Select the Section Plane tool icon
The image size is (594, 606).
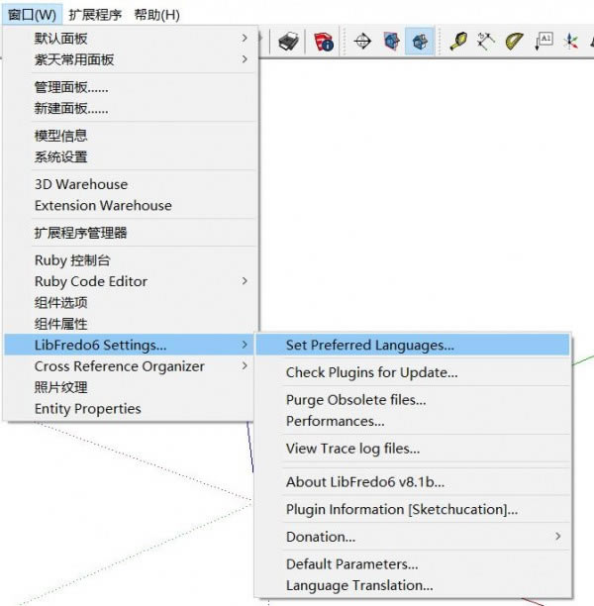[x=391, y=41]
